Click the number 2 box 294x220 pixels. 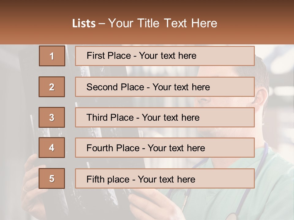[52, 87]
